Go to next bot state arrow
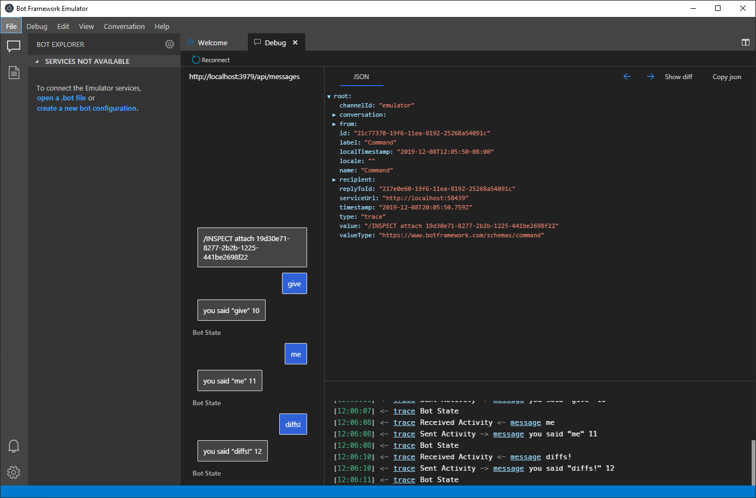This screenshot has width=756, height=498. point(650,77)
